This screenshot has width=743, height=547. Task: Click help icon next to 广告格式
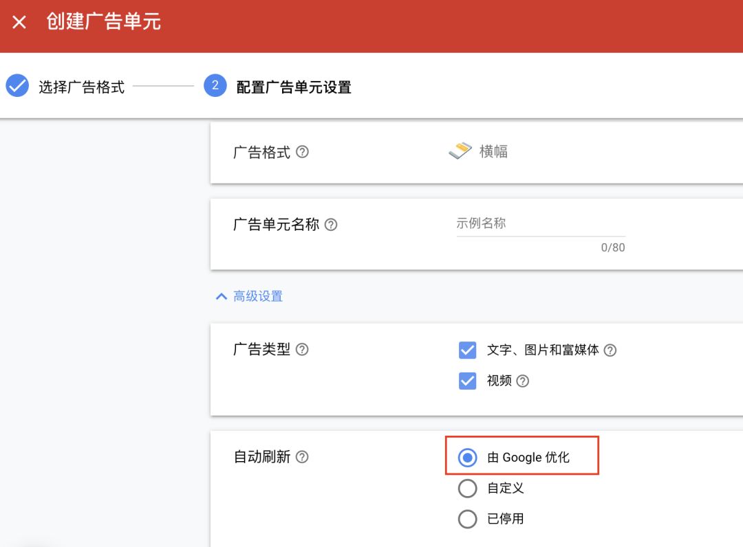point(302,152)
